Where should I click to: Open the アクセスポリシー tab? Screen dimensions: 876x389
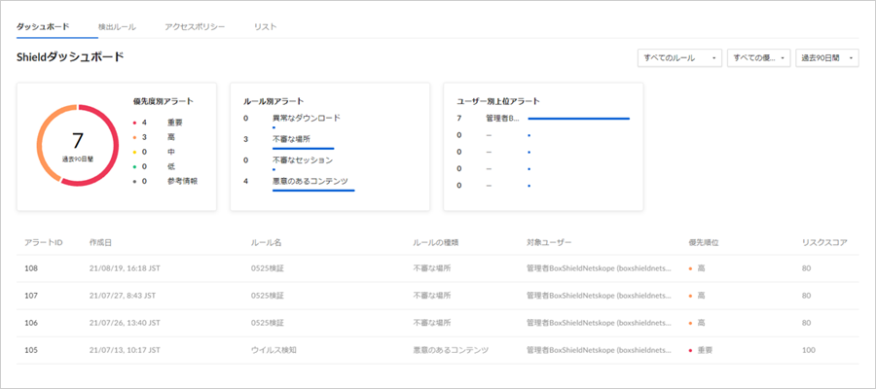196,26
